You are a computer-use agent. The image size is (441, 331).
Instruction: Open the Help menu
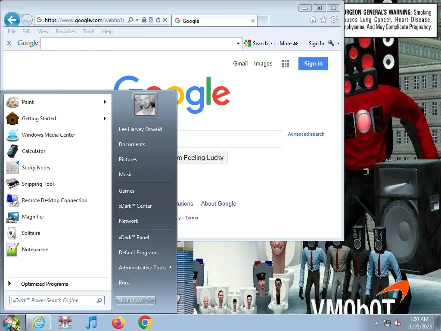tap(107, 31)
